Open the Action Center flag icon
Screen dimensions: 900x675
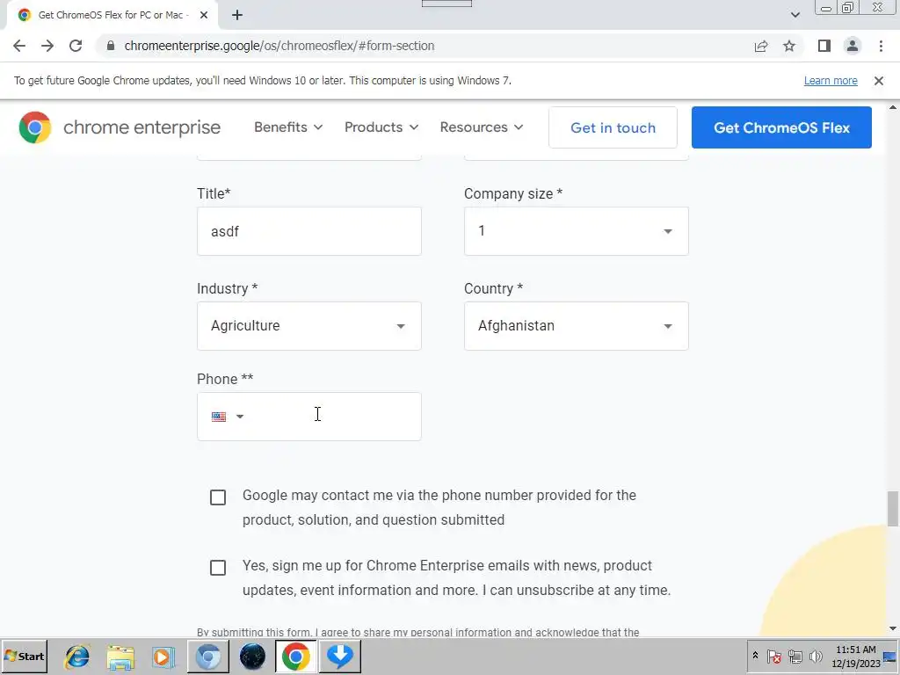(773, 656)
